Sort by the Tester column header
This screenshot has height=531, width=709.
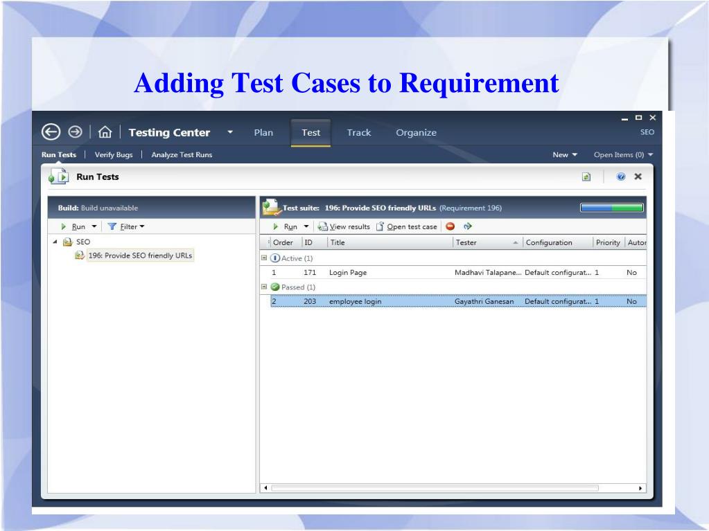[x=487, y=242]
